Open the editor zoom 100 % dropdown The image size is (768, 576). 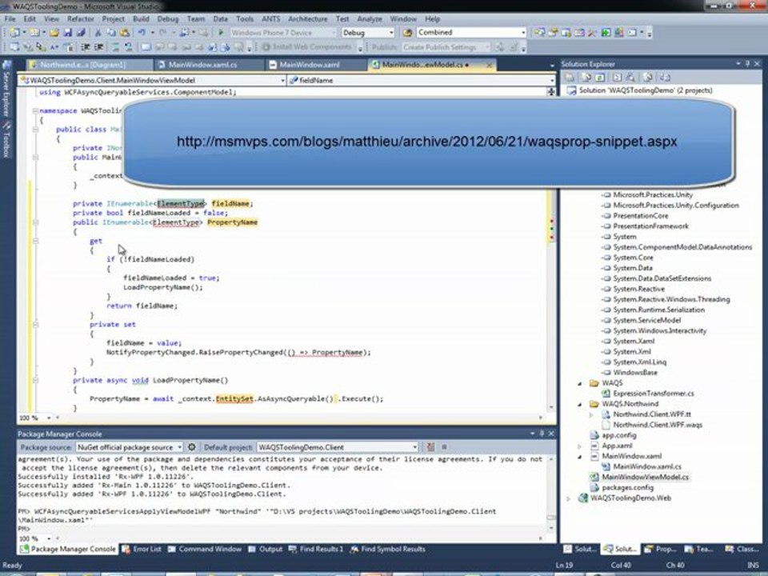[49, 418]
